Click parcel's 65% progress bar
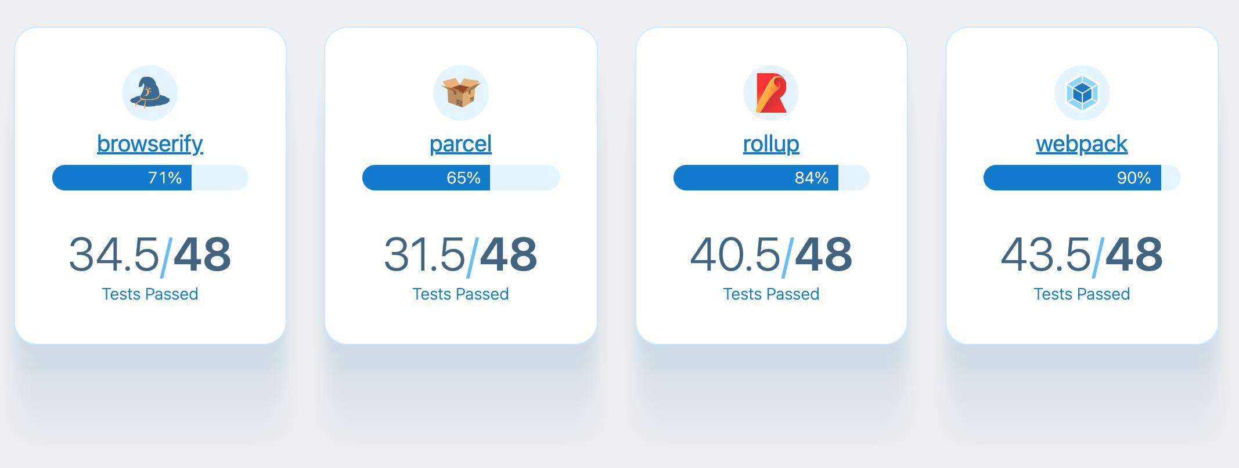1239x468 pixels. (x=461, y=178)
